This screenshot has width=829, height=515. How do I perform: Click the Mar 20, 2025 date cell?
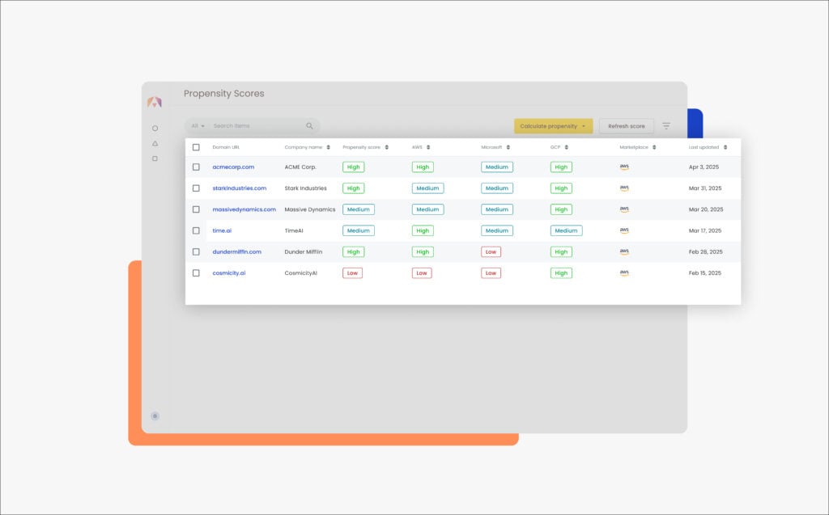706,209
